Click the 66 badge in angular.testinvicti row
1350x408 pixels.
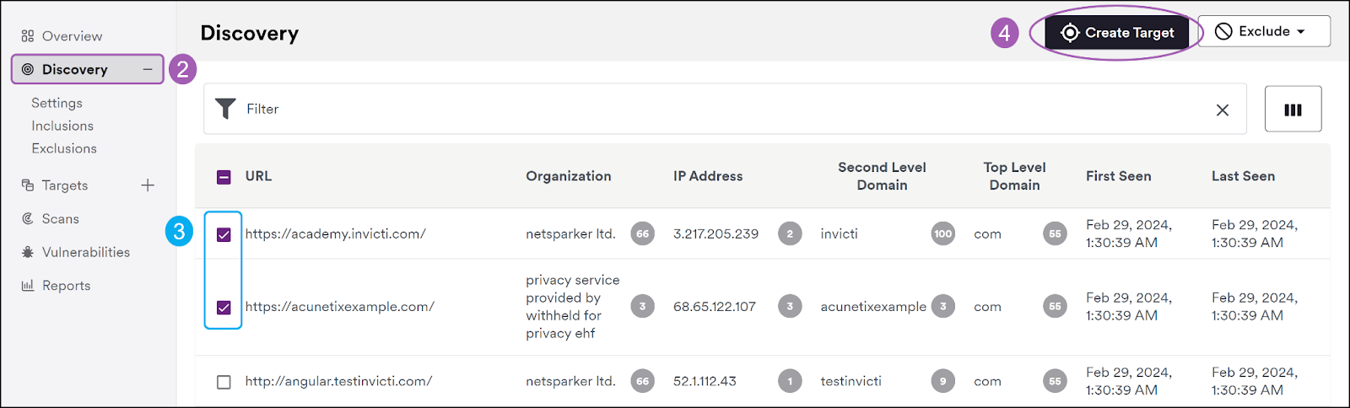[643, 381]
